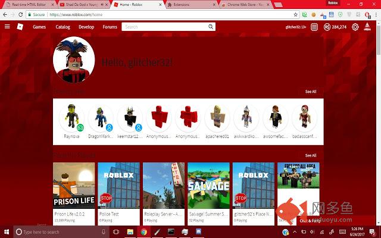Screen dimensions: 381x238
Task: Open glitcher32's Place game thumbnail
Action: coord(254,186)
